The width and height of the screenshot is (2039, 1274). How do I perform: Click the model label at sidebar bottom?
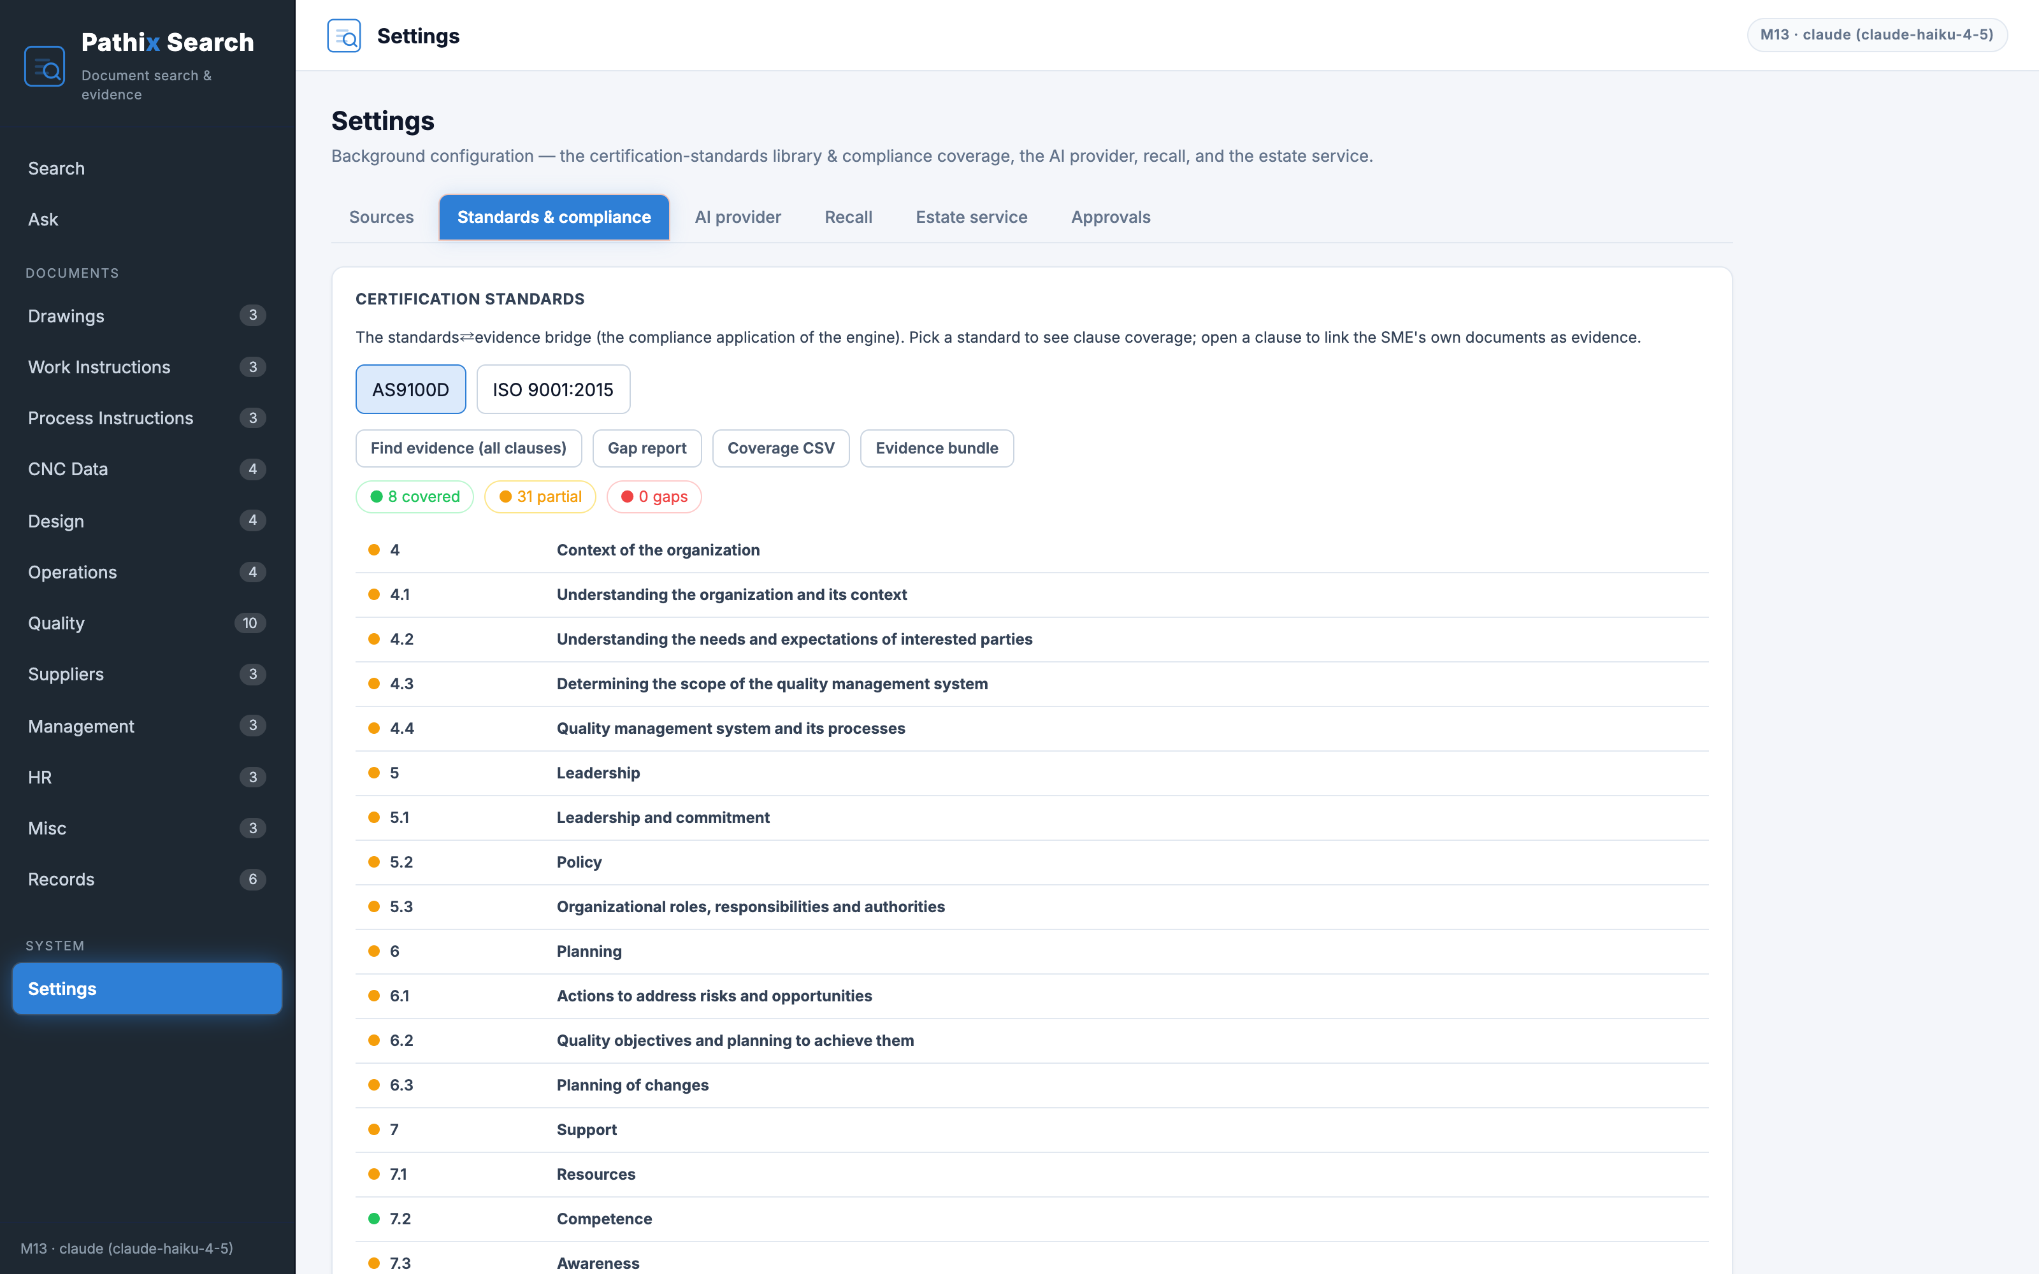pyautogui.click(x=126, y=1249)
